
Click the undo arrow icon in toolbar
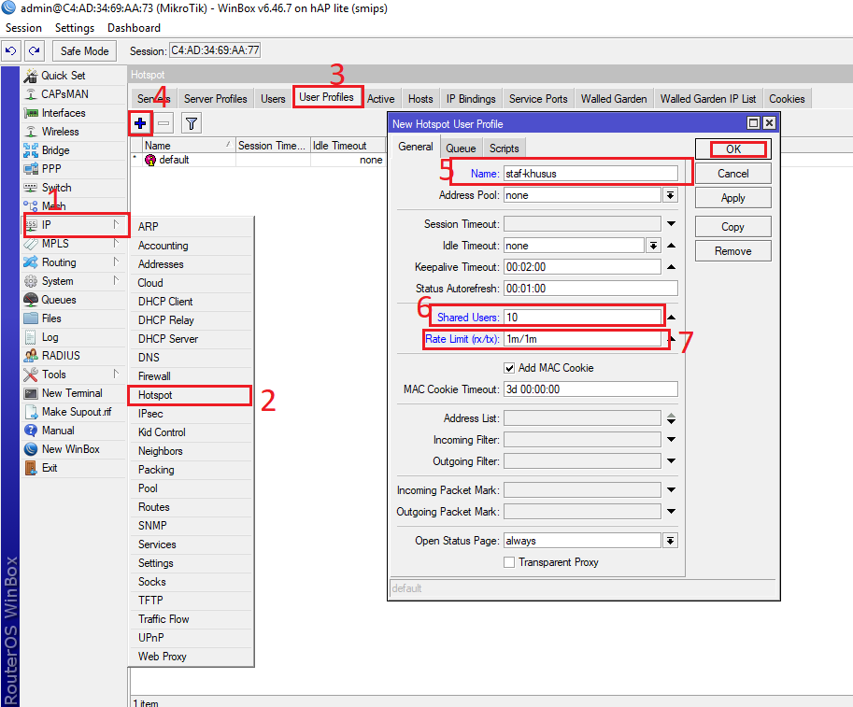[x=10, y=50]
